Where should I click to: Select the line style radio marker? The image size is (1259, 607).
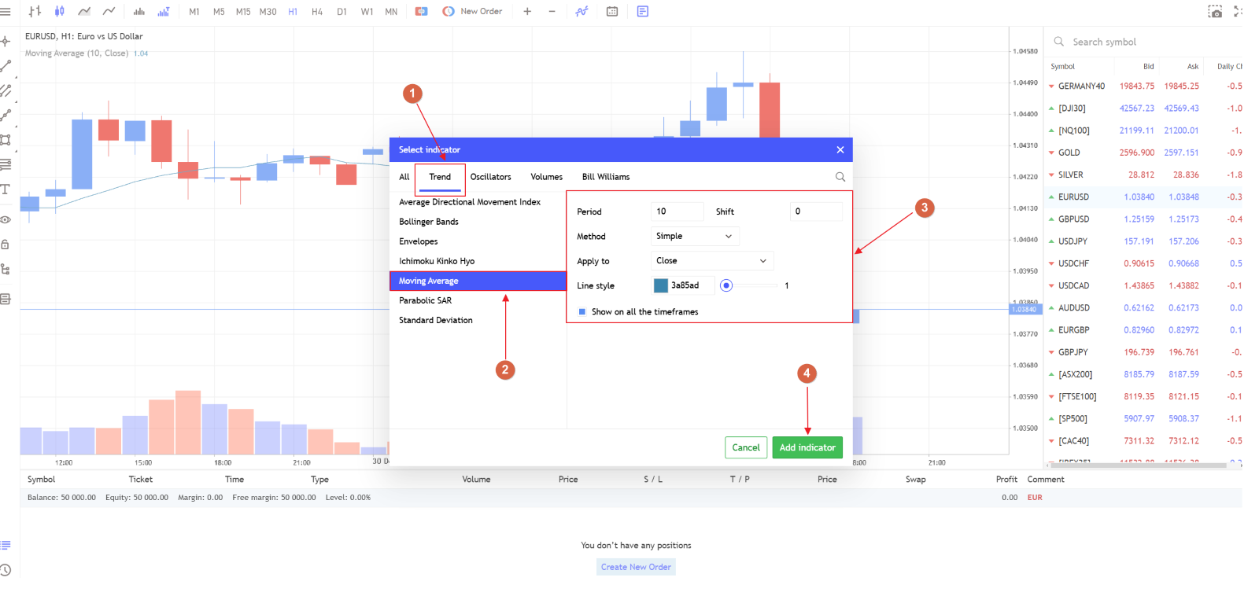coord(726,285)
